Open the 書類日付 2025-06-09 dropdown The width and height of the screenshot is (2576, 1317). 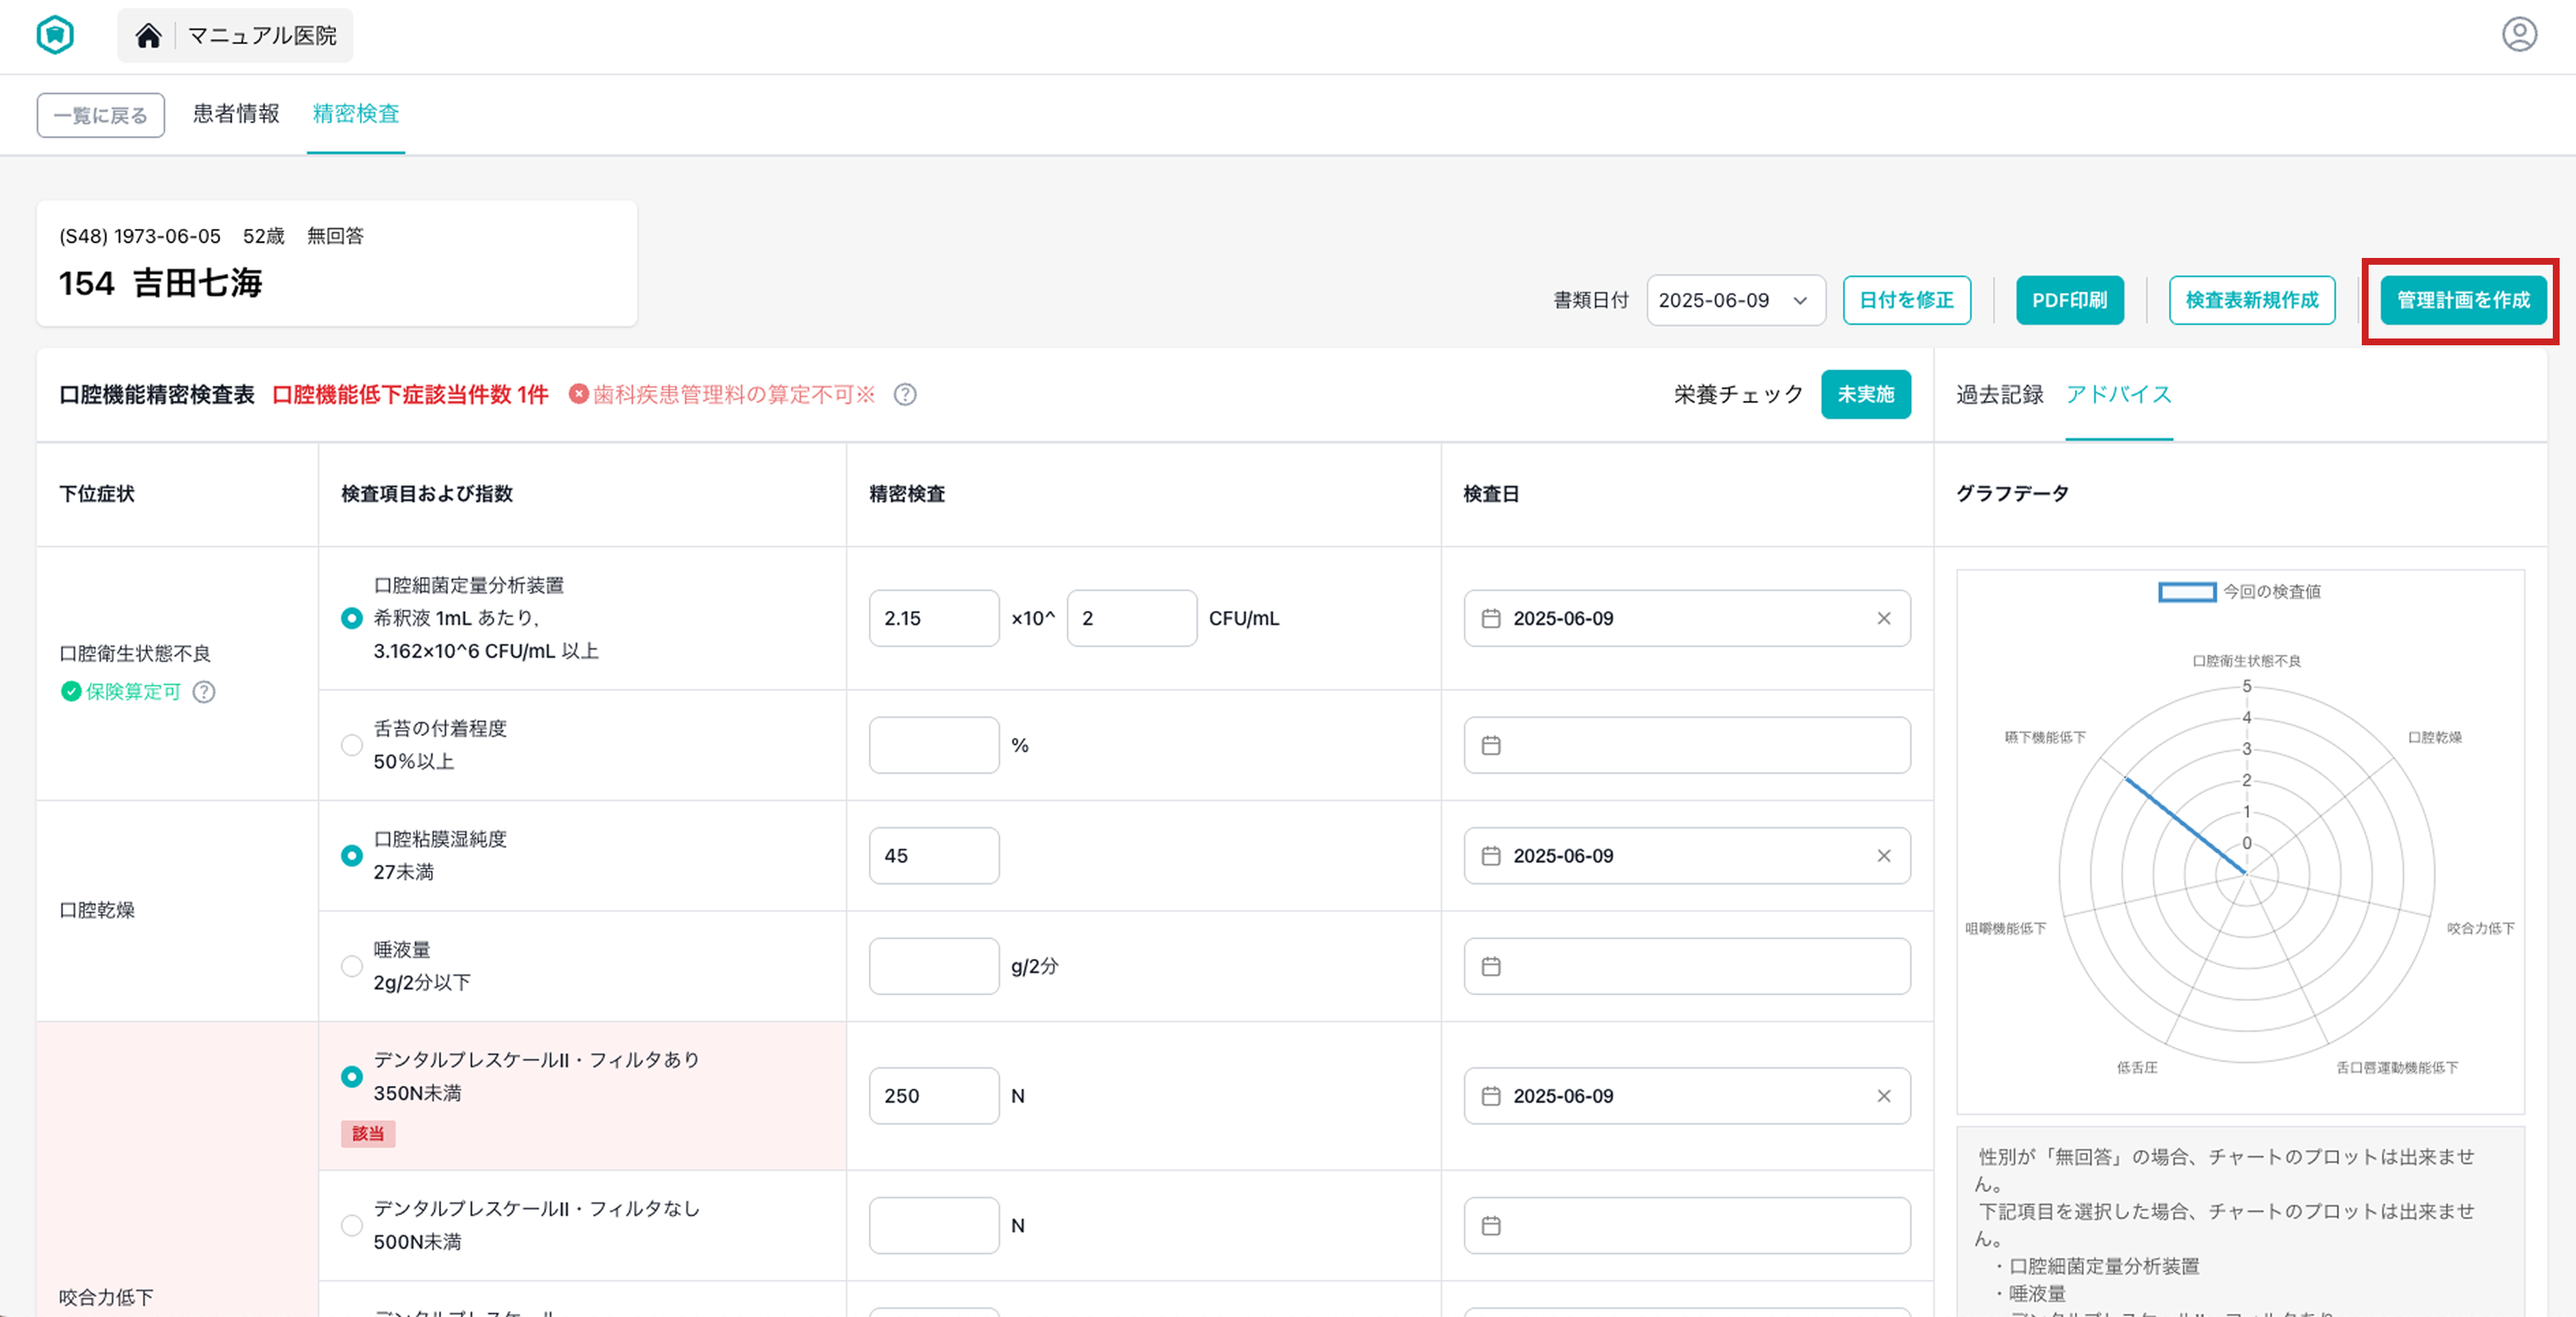1736,301
